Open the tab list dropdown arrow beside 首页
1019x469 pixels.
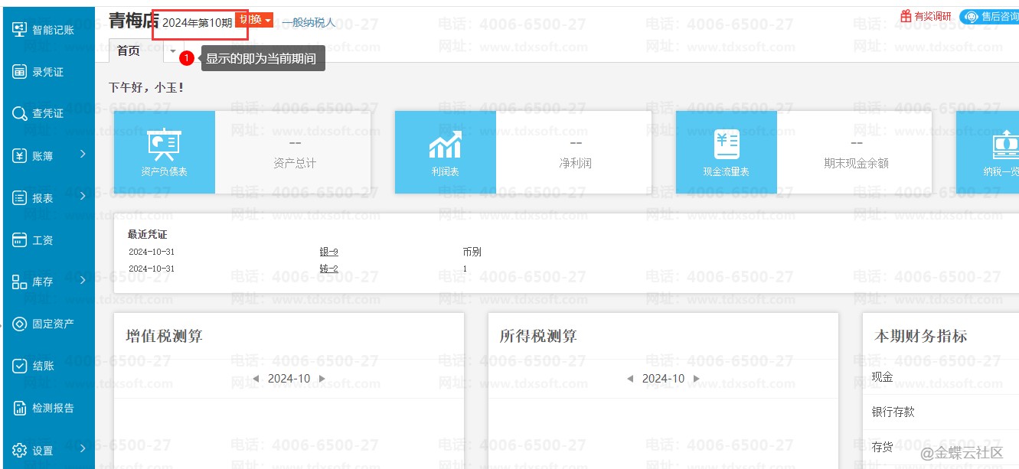click(x=172, y=50)
